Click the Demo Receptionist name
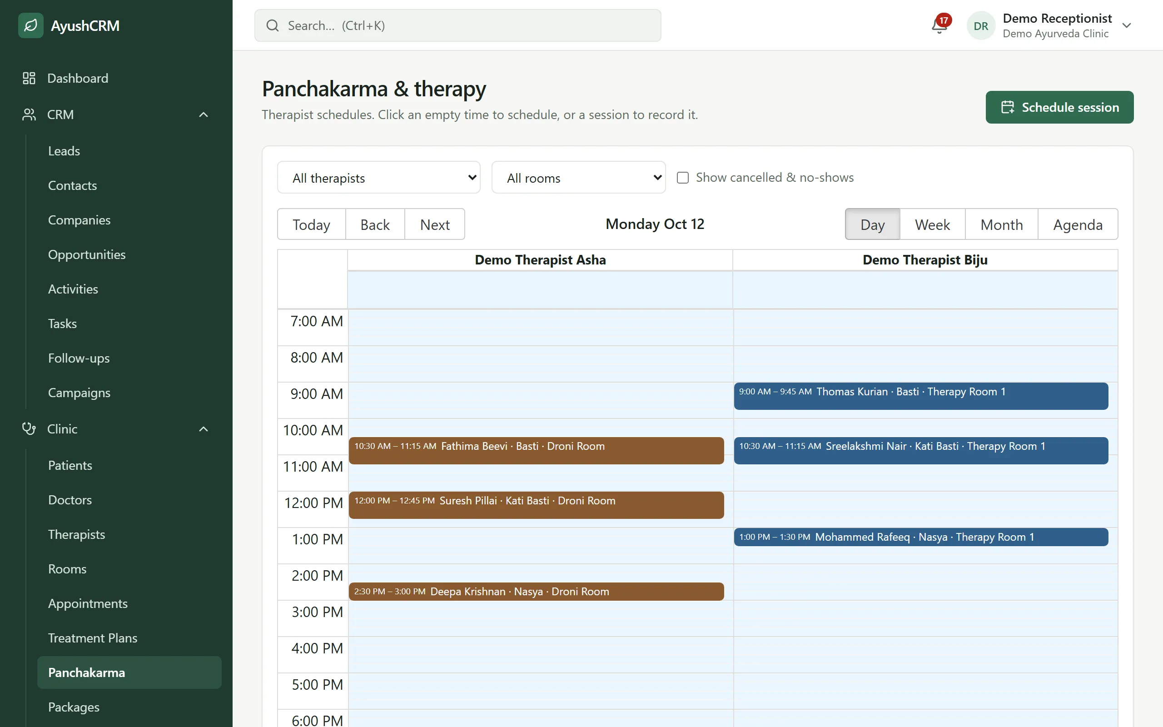Screen dimensions: 1163x727 click(x=1057, y=18)
